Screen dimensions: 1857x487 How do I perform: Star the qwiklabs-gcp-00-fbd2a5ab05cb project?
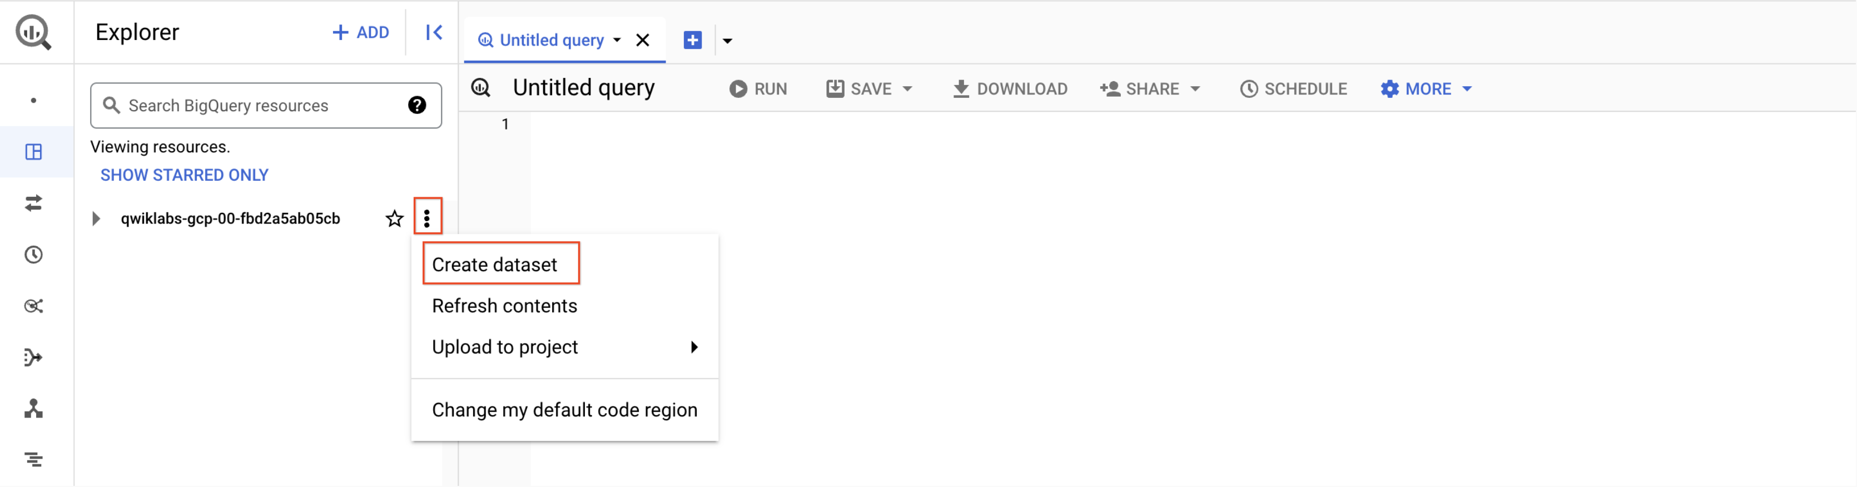tap(394, 218)
